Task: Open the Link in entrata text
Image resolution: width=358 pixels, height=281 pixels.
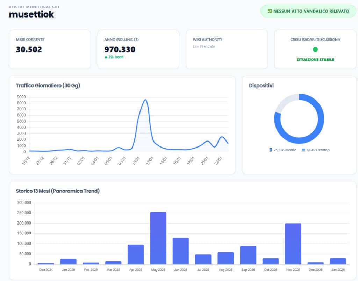Action: tap(204, 46)
